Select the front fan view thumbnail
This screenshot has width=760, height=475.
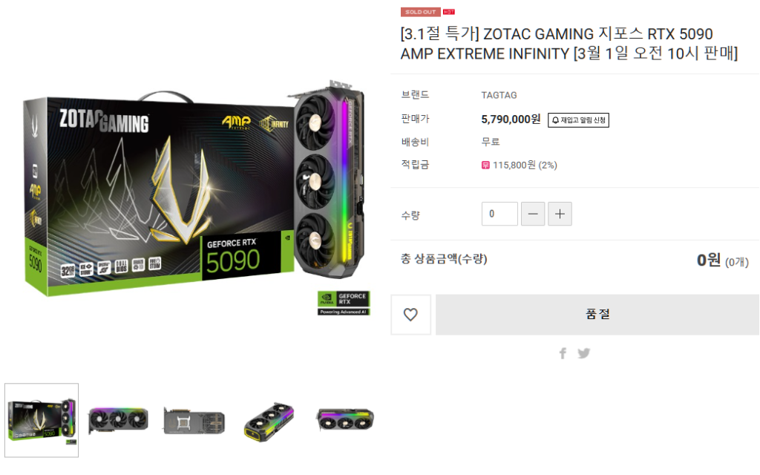(x=118, y=420)
